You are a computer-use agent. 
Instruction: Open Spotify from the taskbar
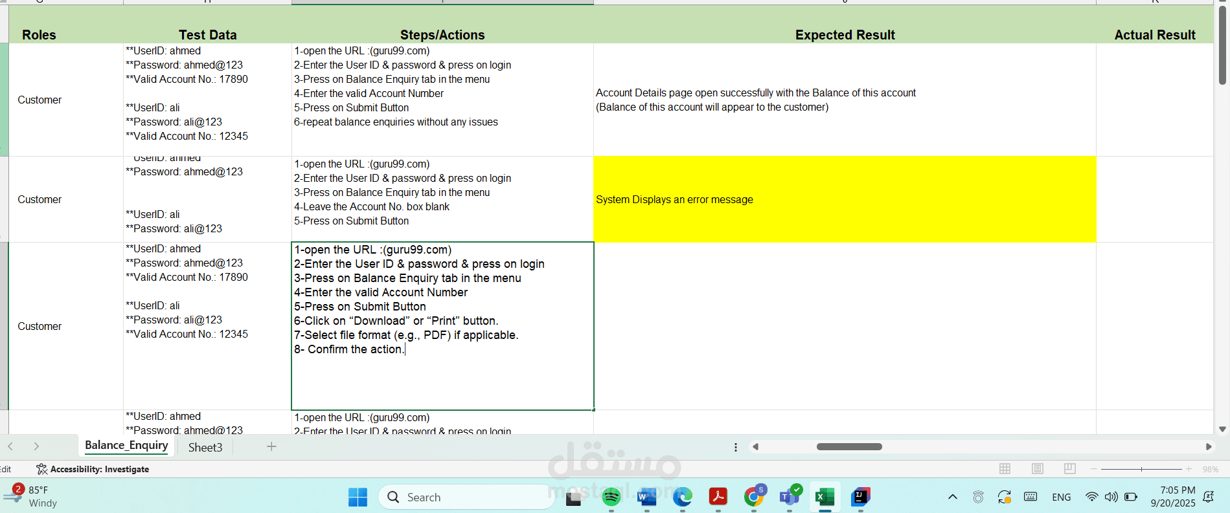pyautogui.click(x=611, y=497)
